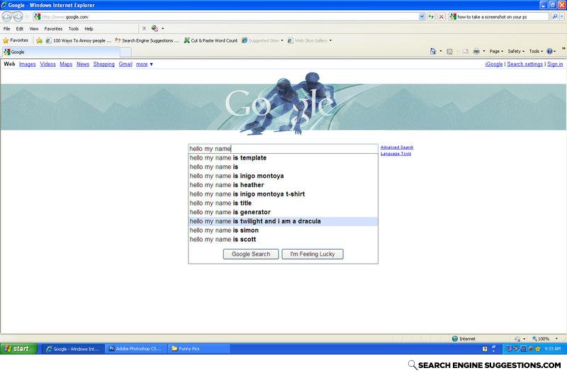Open the Page dropdown menu
Image resolution: width=567 pixels, height=373 pixels.
pyautogui.click(x=496, y=51)
